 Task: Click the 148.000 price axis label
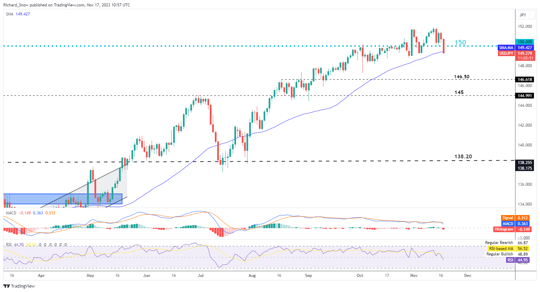(525, 66)
